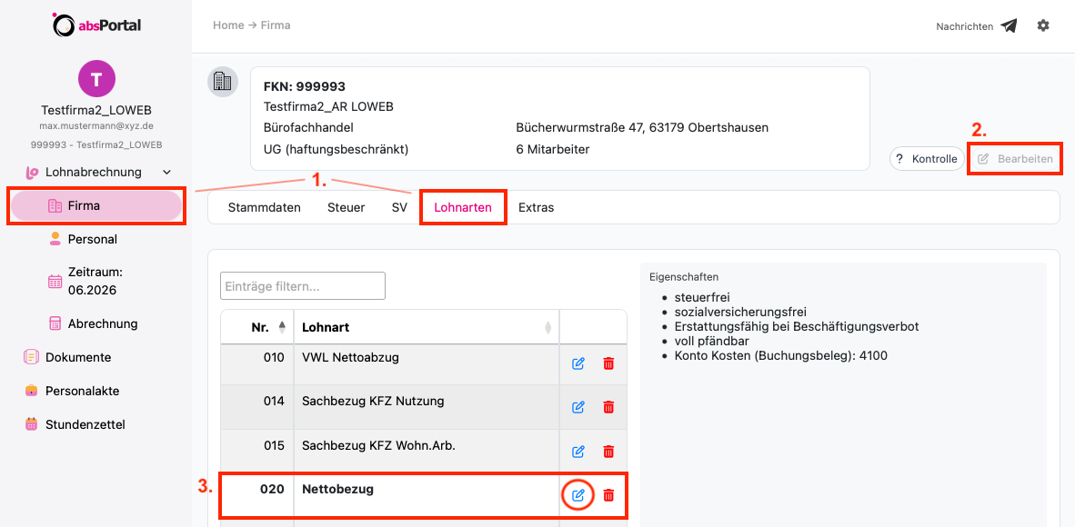Delete the VWL Nettoabzug entry via trash icon
1075x527 pixels.
click(x=608, y=363)
